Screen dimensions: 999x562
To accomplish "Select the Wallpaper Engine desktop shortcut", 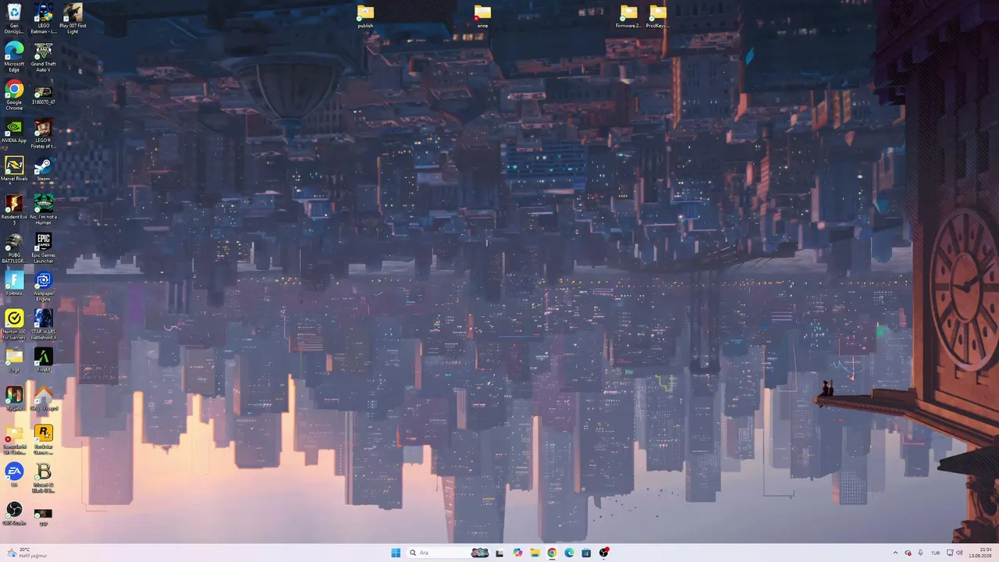I will (44, 286).
